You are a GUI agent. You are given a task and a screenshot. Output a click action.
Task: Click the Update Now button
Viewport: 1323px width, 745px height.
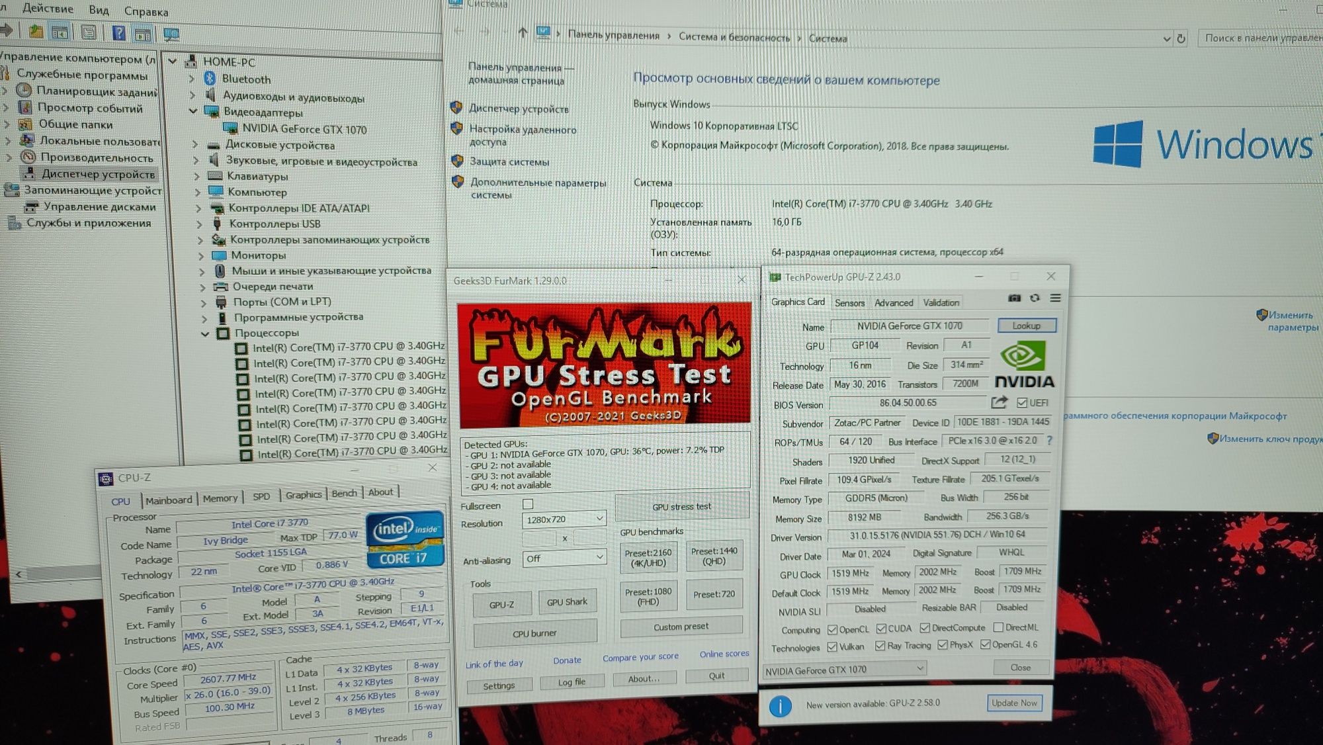tap(1014, 703)
